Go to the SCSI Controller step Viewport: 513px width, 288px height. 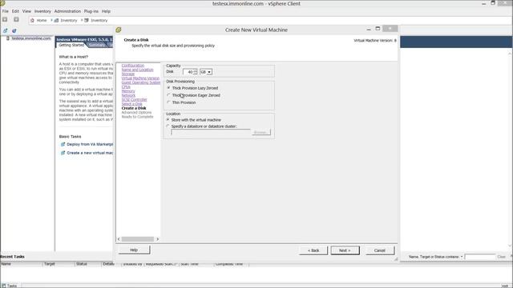[134, 99]
